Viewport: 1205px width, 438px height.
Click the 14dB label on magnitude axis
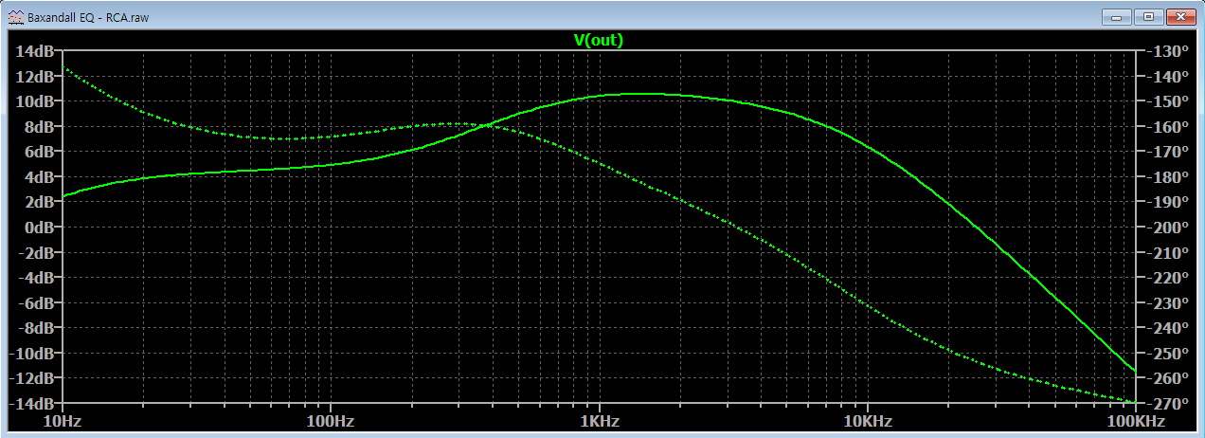coord(37,51)
